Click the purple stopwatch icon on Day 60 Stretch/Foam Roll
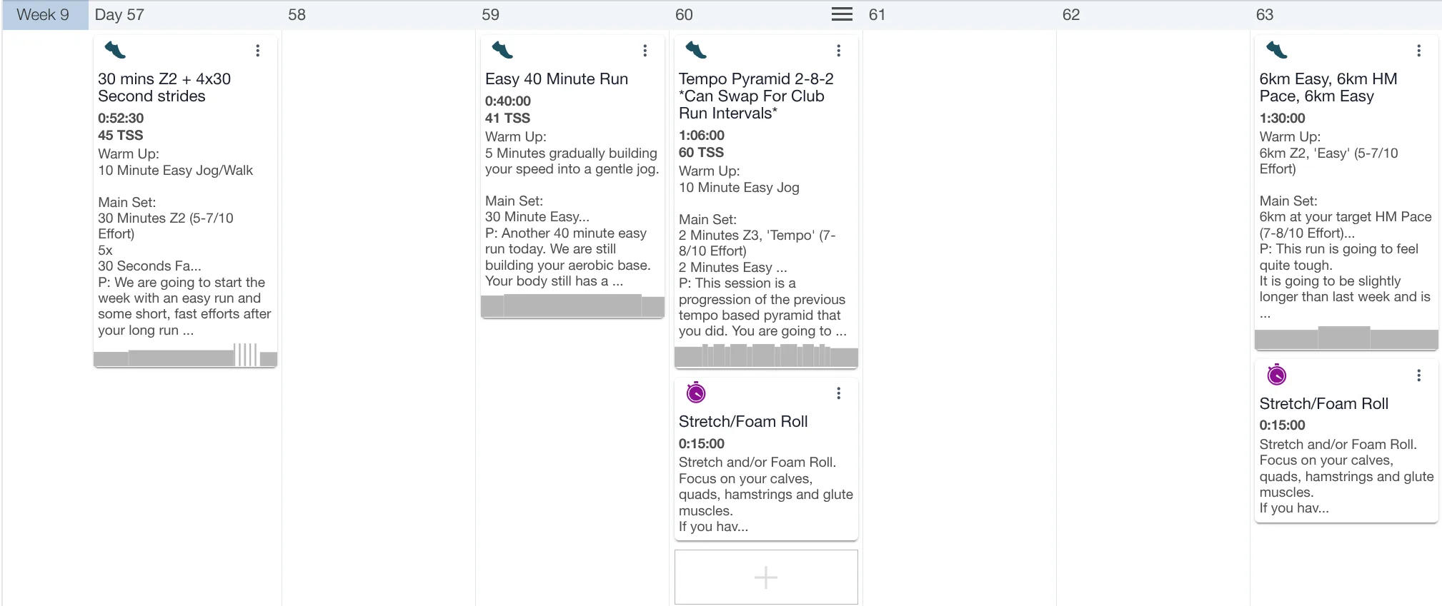 696,393
